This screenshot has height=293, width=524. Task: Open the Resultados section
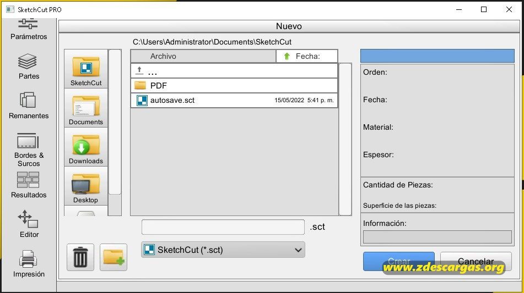pos(29,185)
